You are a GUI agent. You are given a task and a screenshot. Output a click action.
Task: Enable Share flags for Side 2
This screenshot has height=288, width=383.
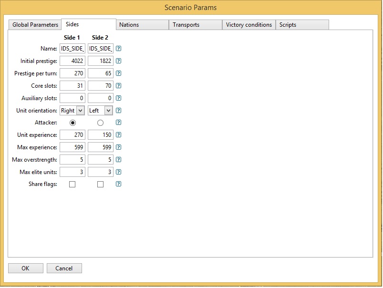click(x=100, y=184)
